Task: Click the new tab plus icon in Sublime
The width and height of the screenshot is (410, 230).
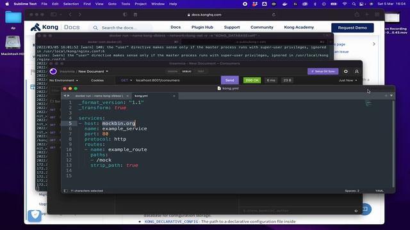Action: pyautogui.click(x=386, y=96)
